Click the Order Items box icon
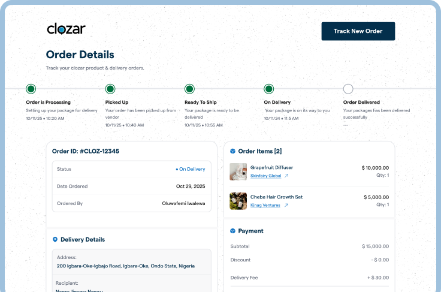This screenshot has width=441, height=292. pos(233,151)
